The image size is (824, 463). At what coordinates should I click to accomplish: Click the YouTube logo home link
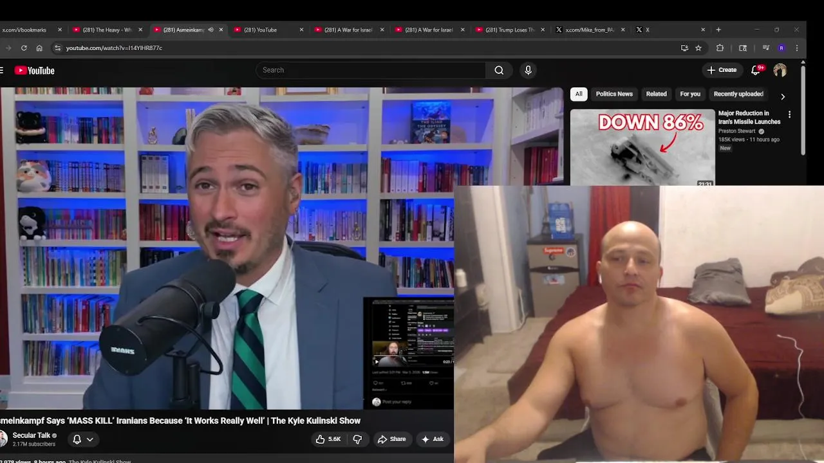click(35, 71)
